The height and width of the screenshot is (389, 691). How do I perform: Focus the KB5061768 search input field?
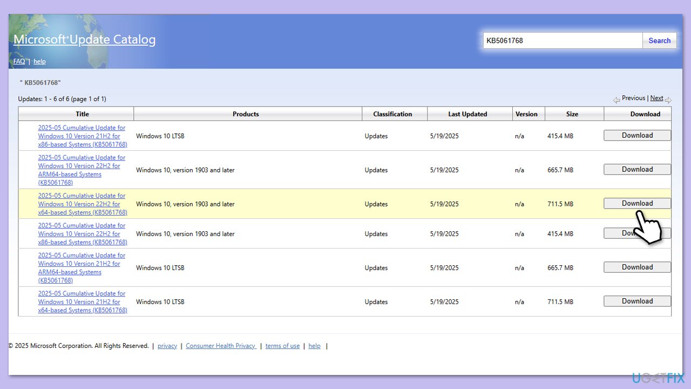562,41
